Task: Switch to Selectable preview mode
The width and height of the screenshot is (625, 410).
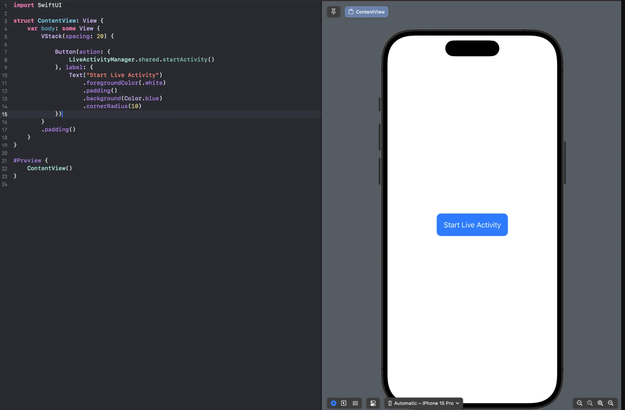Action: [x=344, y=403]
